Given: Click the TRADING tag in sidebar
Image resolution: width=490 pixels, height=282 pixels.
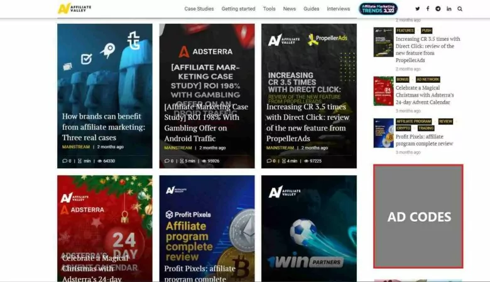Looking at the screenshot, I should [426, 128].
